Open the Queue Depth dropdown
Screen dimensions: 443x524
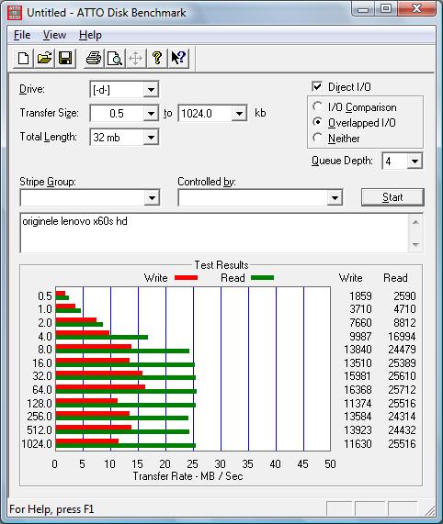(415, 162)
